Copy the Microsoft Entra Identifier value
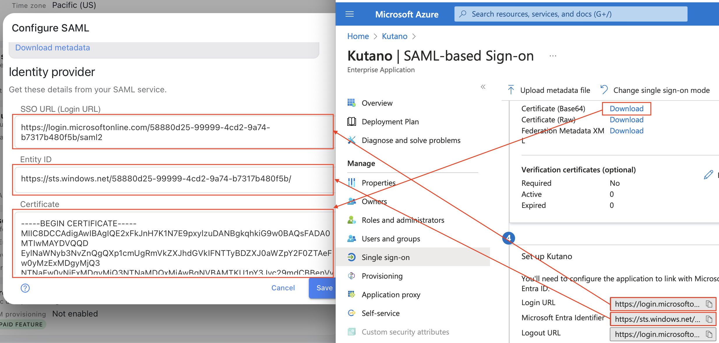 coord(709,319)
